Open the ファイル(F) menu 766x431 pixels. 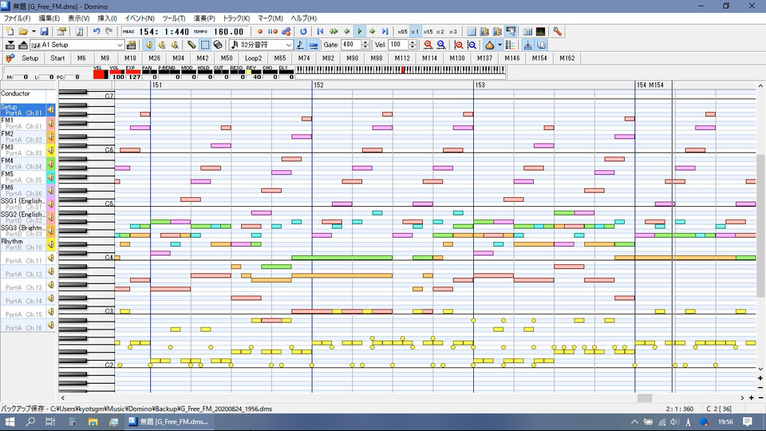coord(17,18)
